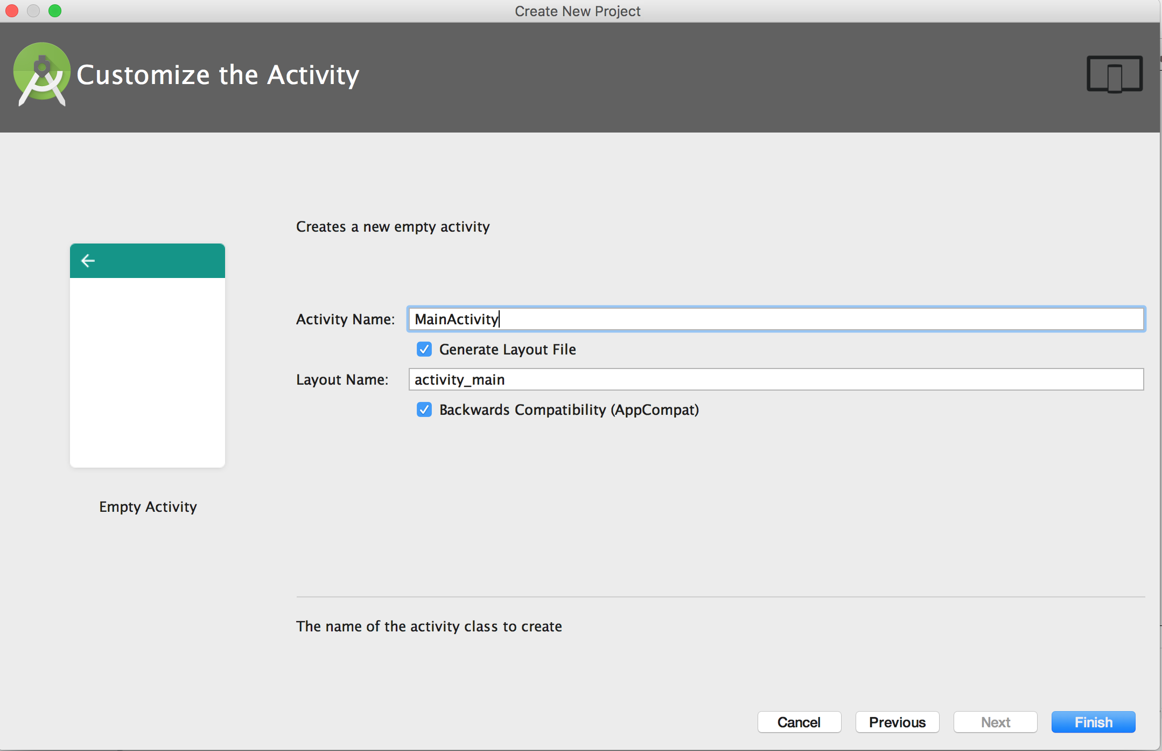Click the Activity Name input field
The height and width of the screenshot is (751, 1162).
[776, 319]
